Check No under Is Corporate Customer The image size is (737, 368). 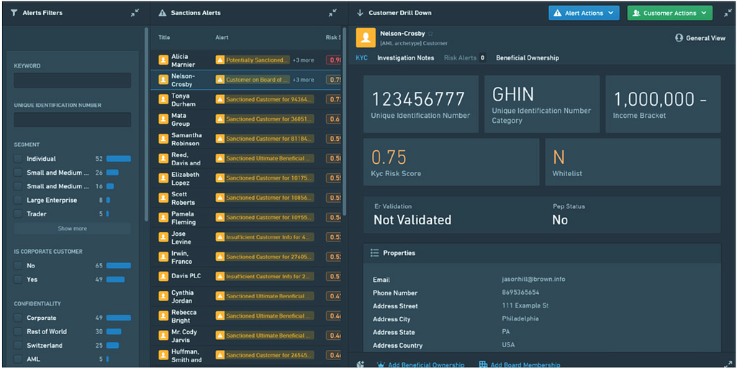18,266
